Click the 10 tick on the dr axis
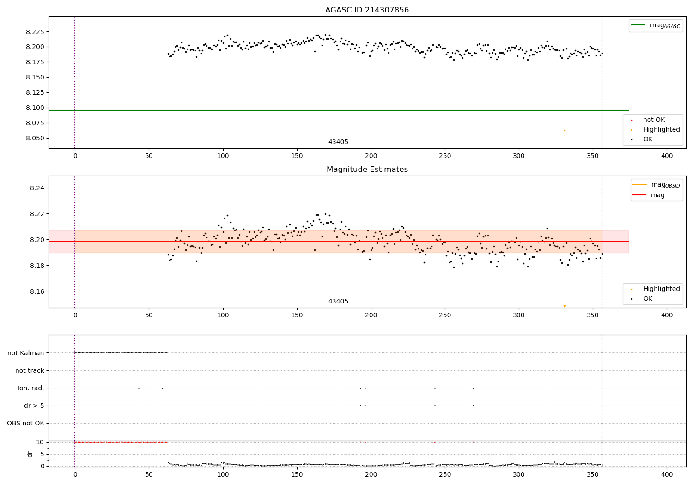 pyautogui.click(x=40, y=443)
